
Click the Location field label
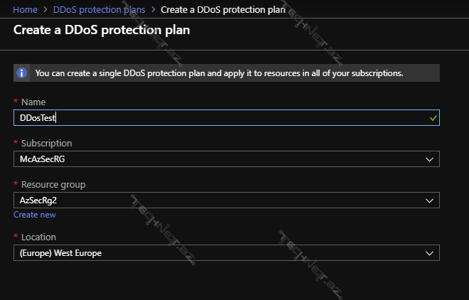coord(38,237)
